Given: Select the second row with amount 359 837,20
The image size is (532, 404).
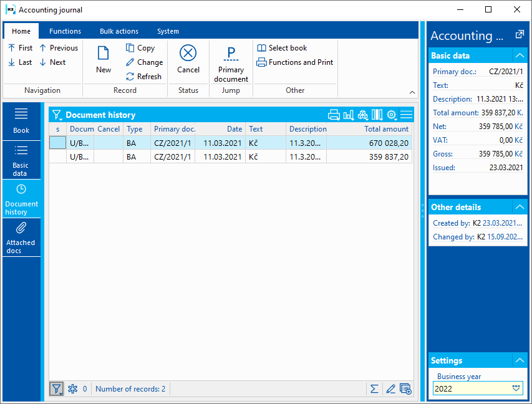Looking at the screenshot, I should click(231, 157).
